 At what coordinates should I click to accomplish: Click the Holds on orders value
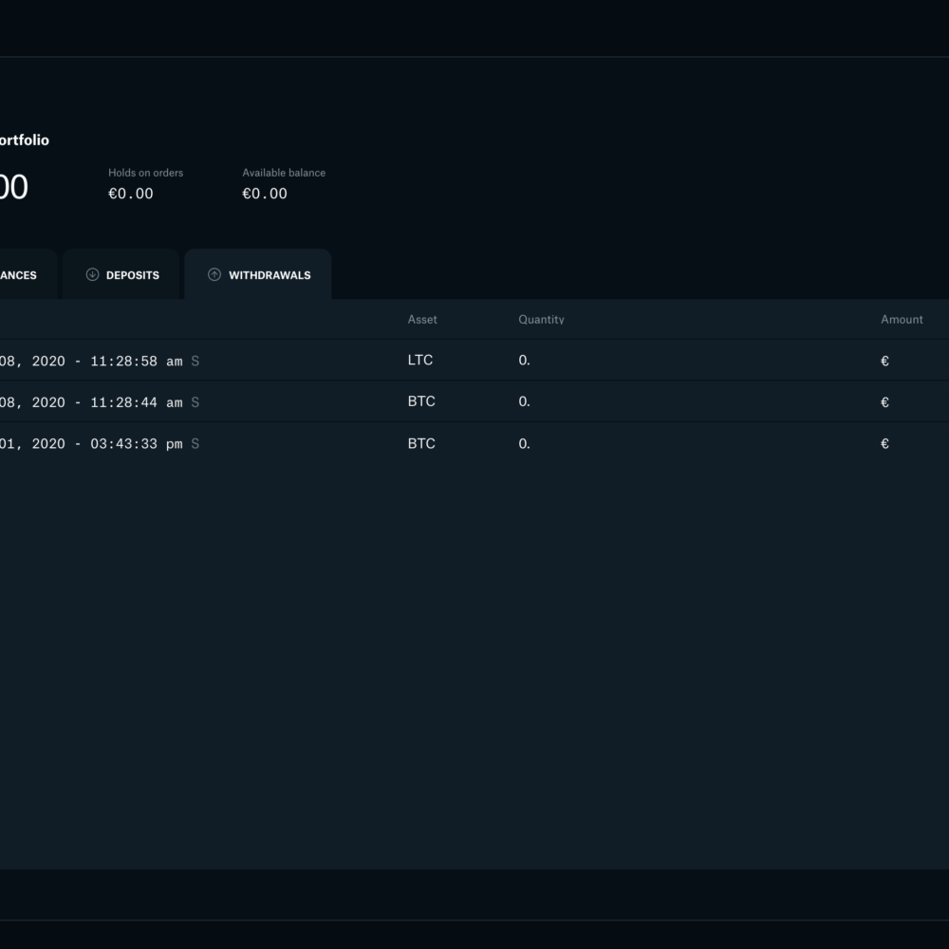130,194
